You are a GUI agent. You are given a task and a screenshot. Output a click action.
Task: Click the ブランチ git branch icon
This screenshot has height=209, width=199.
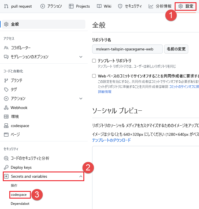pyautogui.click(x=6, y=80)
